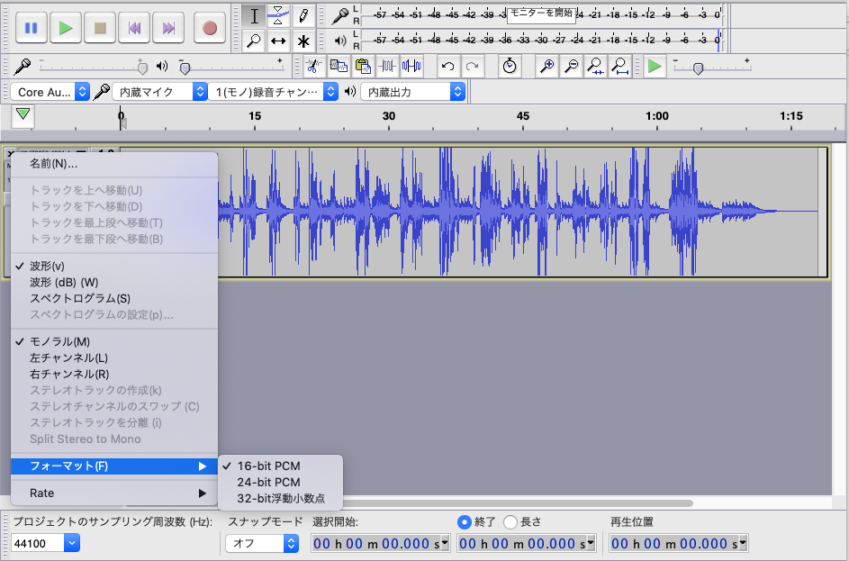The width and height of the screenshot is (849, 561).
Task: Click the Undo arrow icon
Action: pos(447,66)
